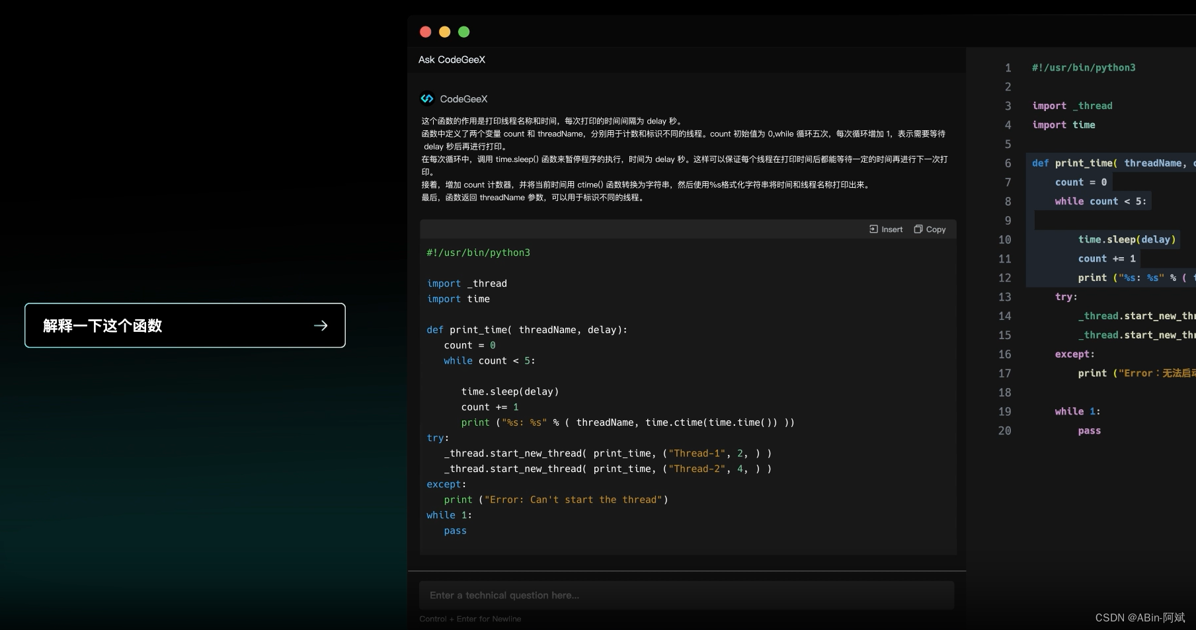Click 'import _thread' line in the editor
Image resolution: width=1196 pixels, height=630 pixels.
click(x=1072, y=106)
